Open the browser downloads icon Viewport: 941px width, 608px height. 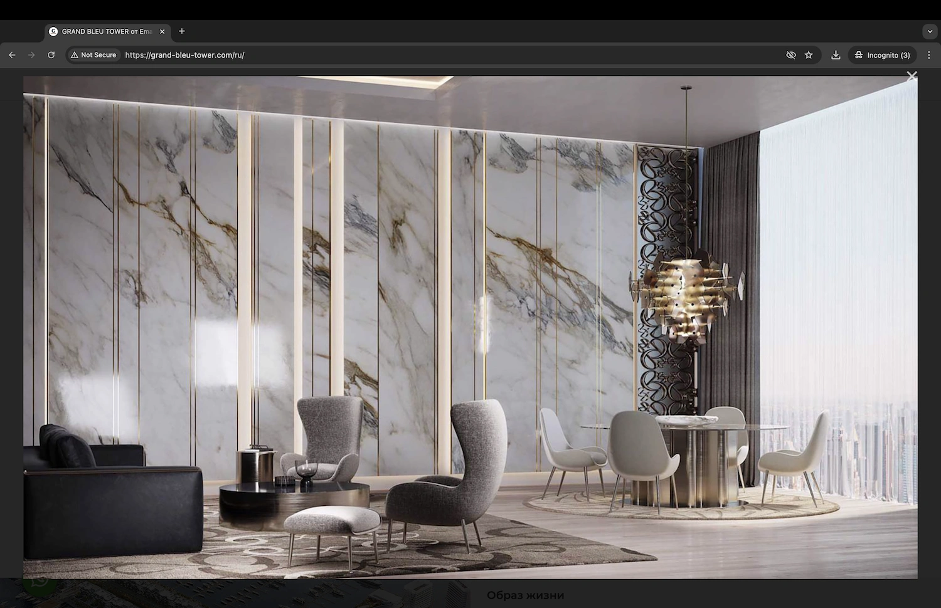(836, 55)
